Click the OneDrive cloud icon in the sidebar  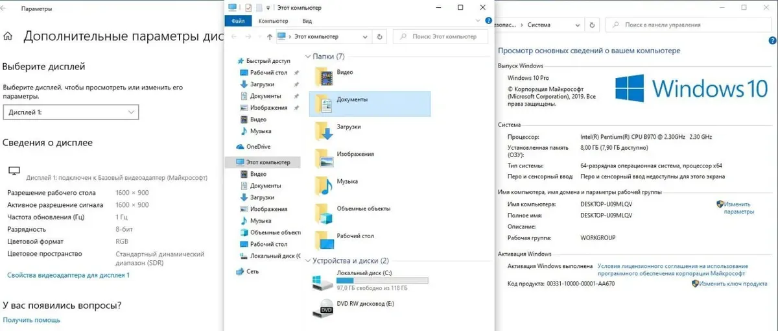coord(241,147)
